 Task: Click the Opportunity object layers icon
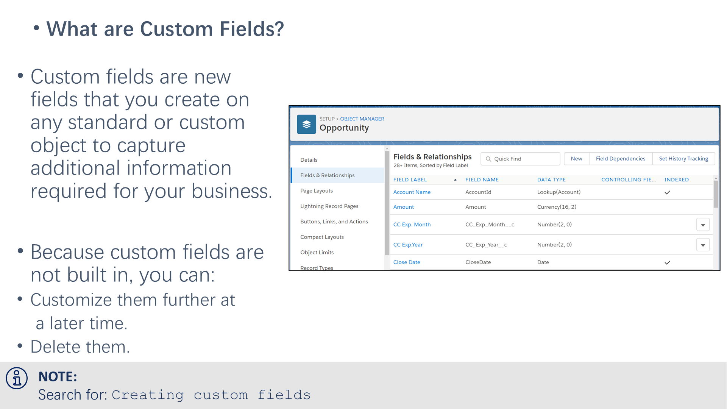[306, 124]
